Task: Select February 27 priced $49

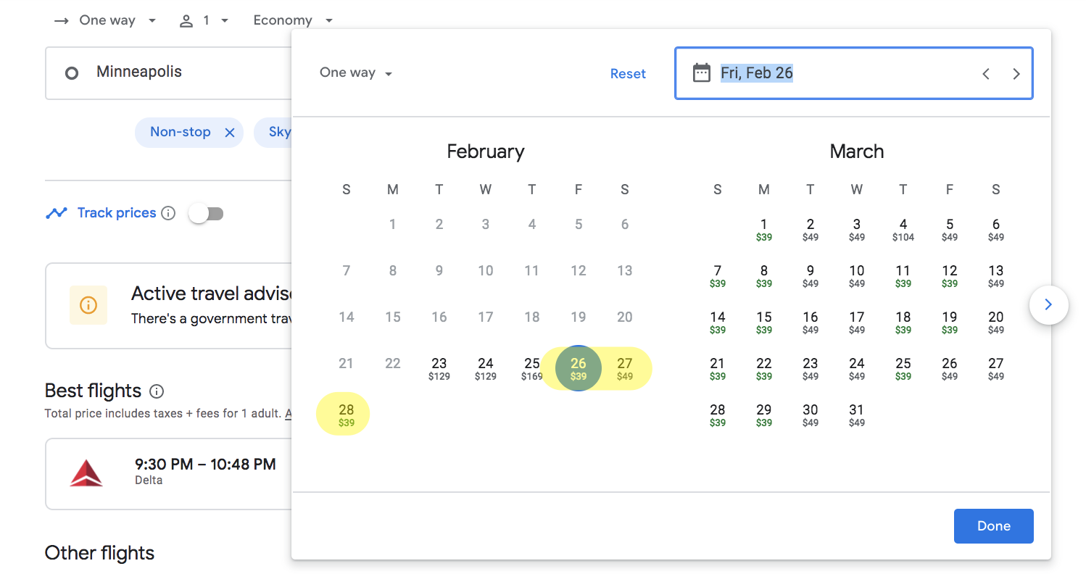Action: (x=625, y=368)
